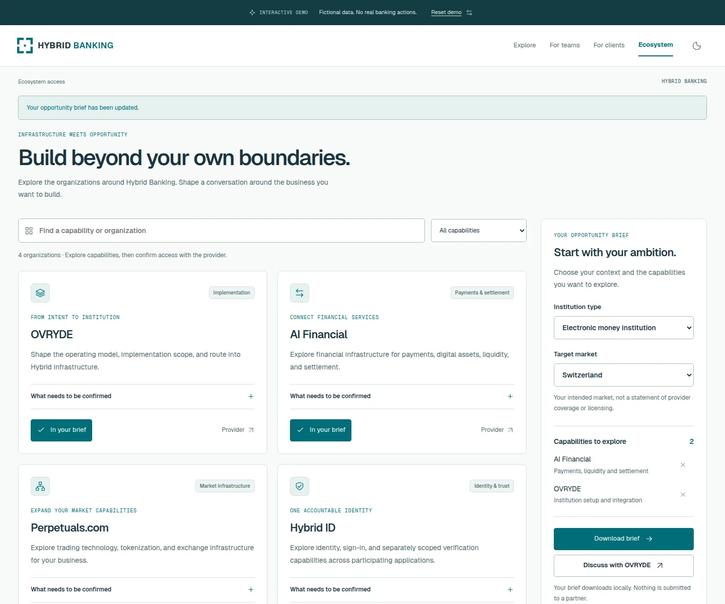
Task: Click the Perpetuals.com card title
Action: coord(69,528)
